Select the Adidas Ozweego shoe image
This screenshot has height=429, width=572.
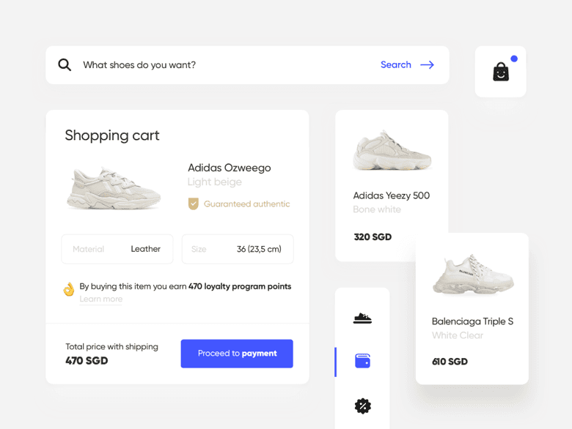click(114, 188)
